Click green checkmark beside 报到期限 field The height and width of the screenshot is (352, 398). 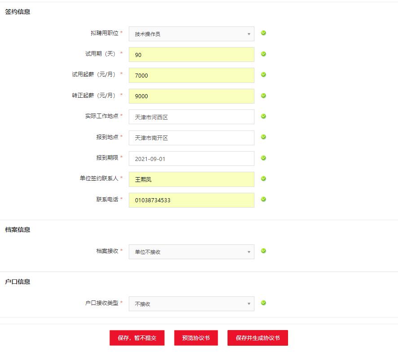pos(263,158)
